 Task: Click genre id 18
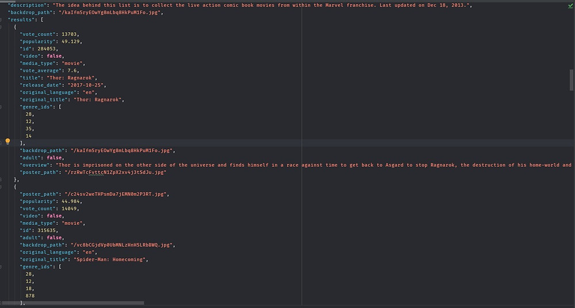pos(29,288)
